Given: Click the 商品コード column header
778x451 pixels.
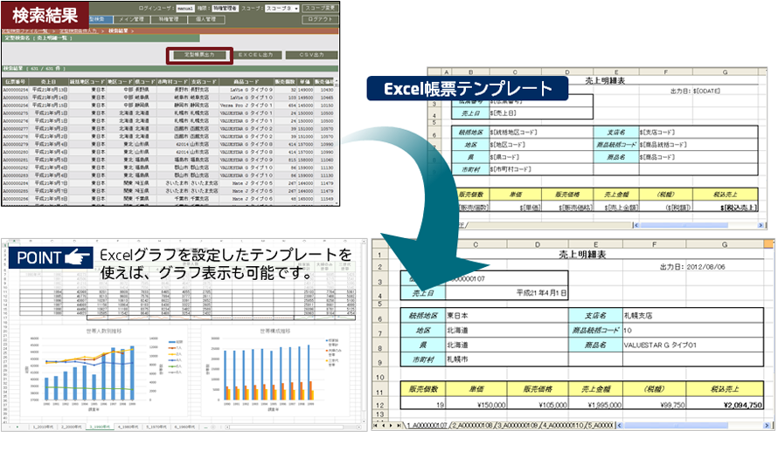Looking at the screenshot, I should [x=247, y=82].
